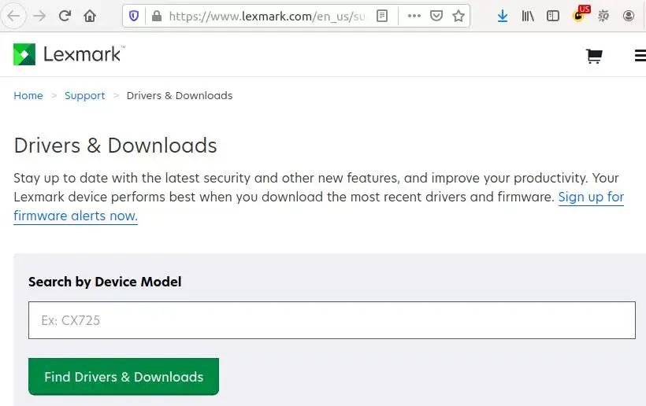Screen dimensions: 646x406
Task: Click Find Drivers & Downloads button
Action: pos(124,376)
